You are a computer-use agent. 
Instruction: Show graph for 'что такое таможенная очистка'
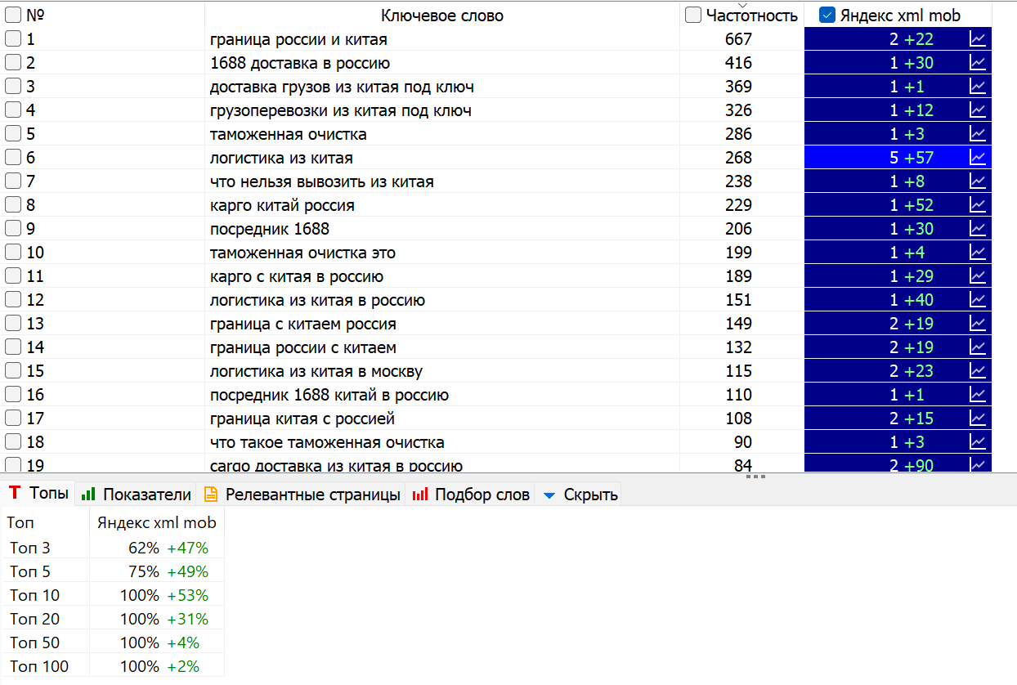[x=978, y=442]
